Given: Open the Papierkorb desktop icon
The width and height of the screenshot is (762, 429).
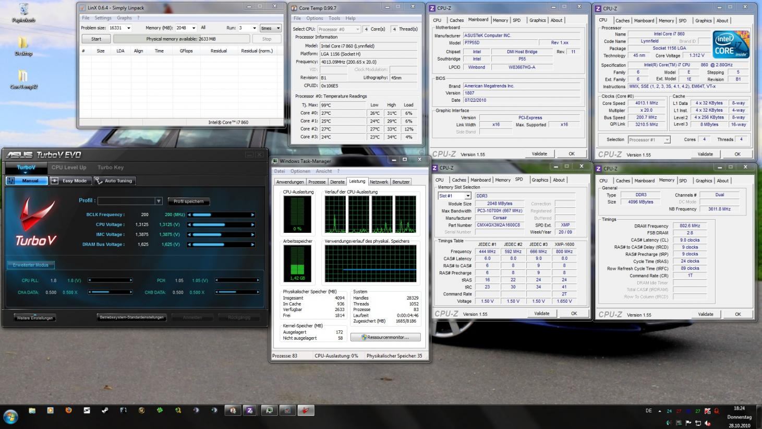Looking at the screenshot, I should click(x=23, y=13).
